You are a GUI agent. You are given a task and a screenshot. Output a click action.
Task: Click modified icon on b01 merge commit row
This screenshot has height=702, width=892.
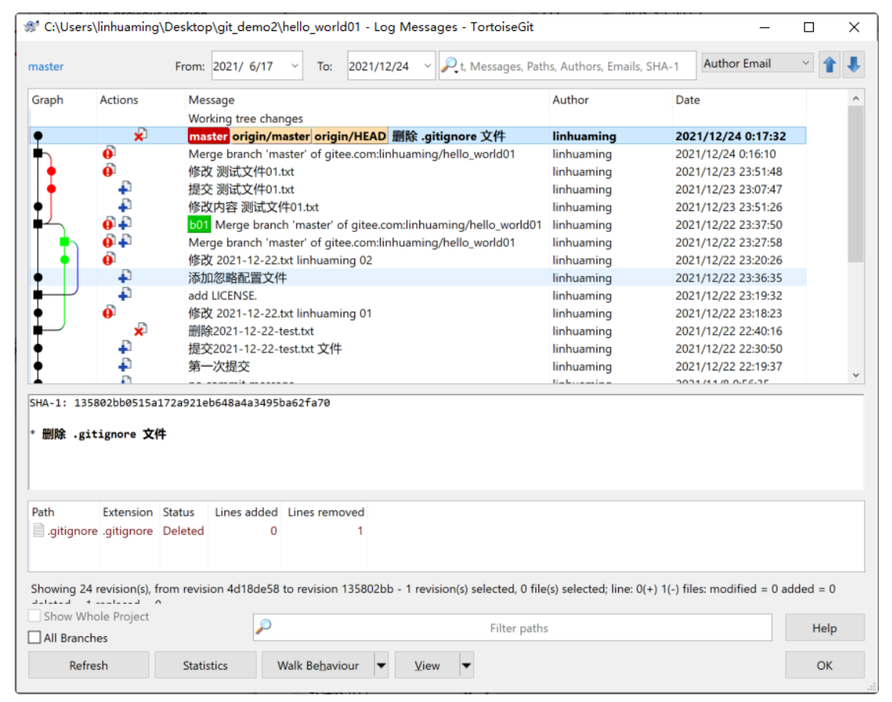(108, 223)
